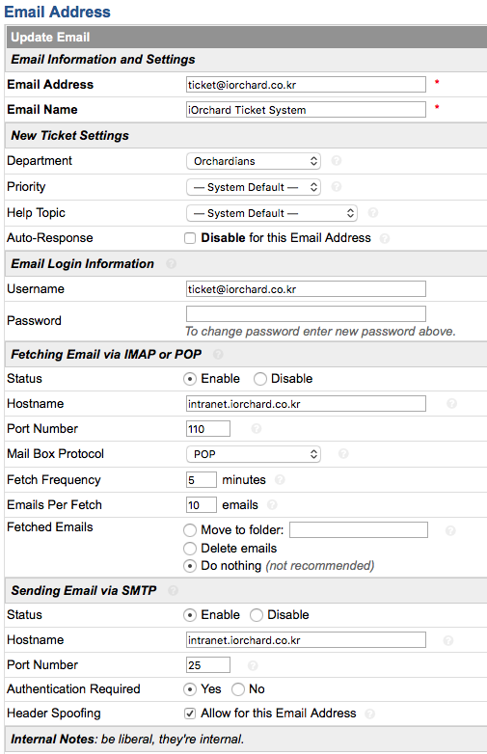Click help icon beside Fetch Frequency minutes
Screen dimensions: 487x754
[x=280, y=480]
